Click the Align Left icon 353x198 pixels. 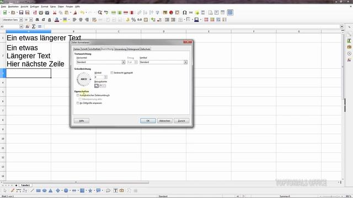click(74, 20)
